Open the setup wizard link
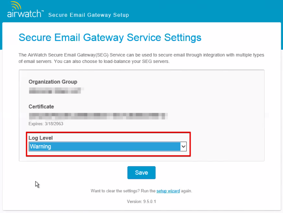 coord(168,191)
